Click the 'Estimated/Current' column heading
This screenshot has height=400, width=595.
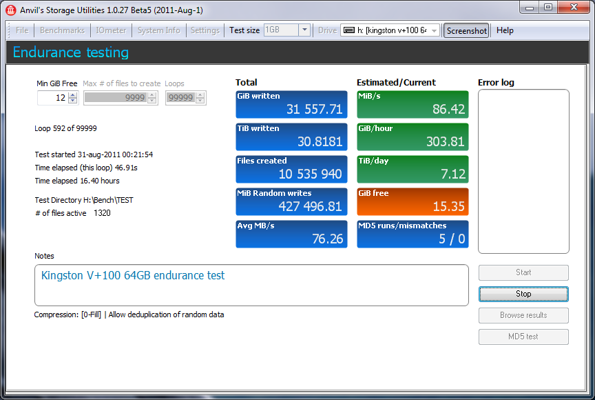click(396, 83)
